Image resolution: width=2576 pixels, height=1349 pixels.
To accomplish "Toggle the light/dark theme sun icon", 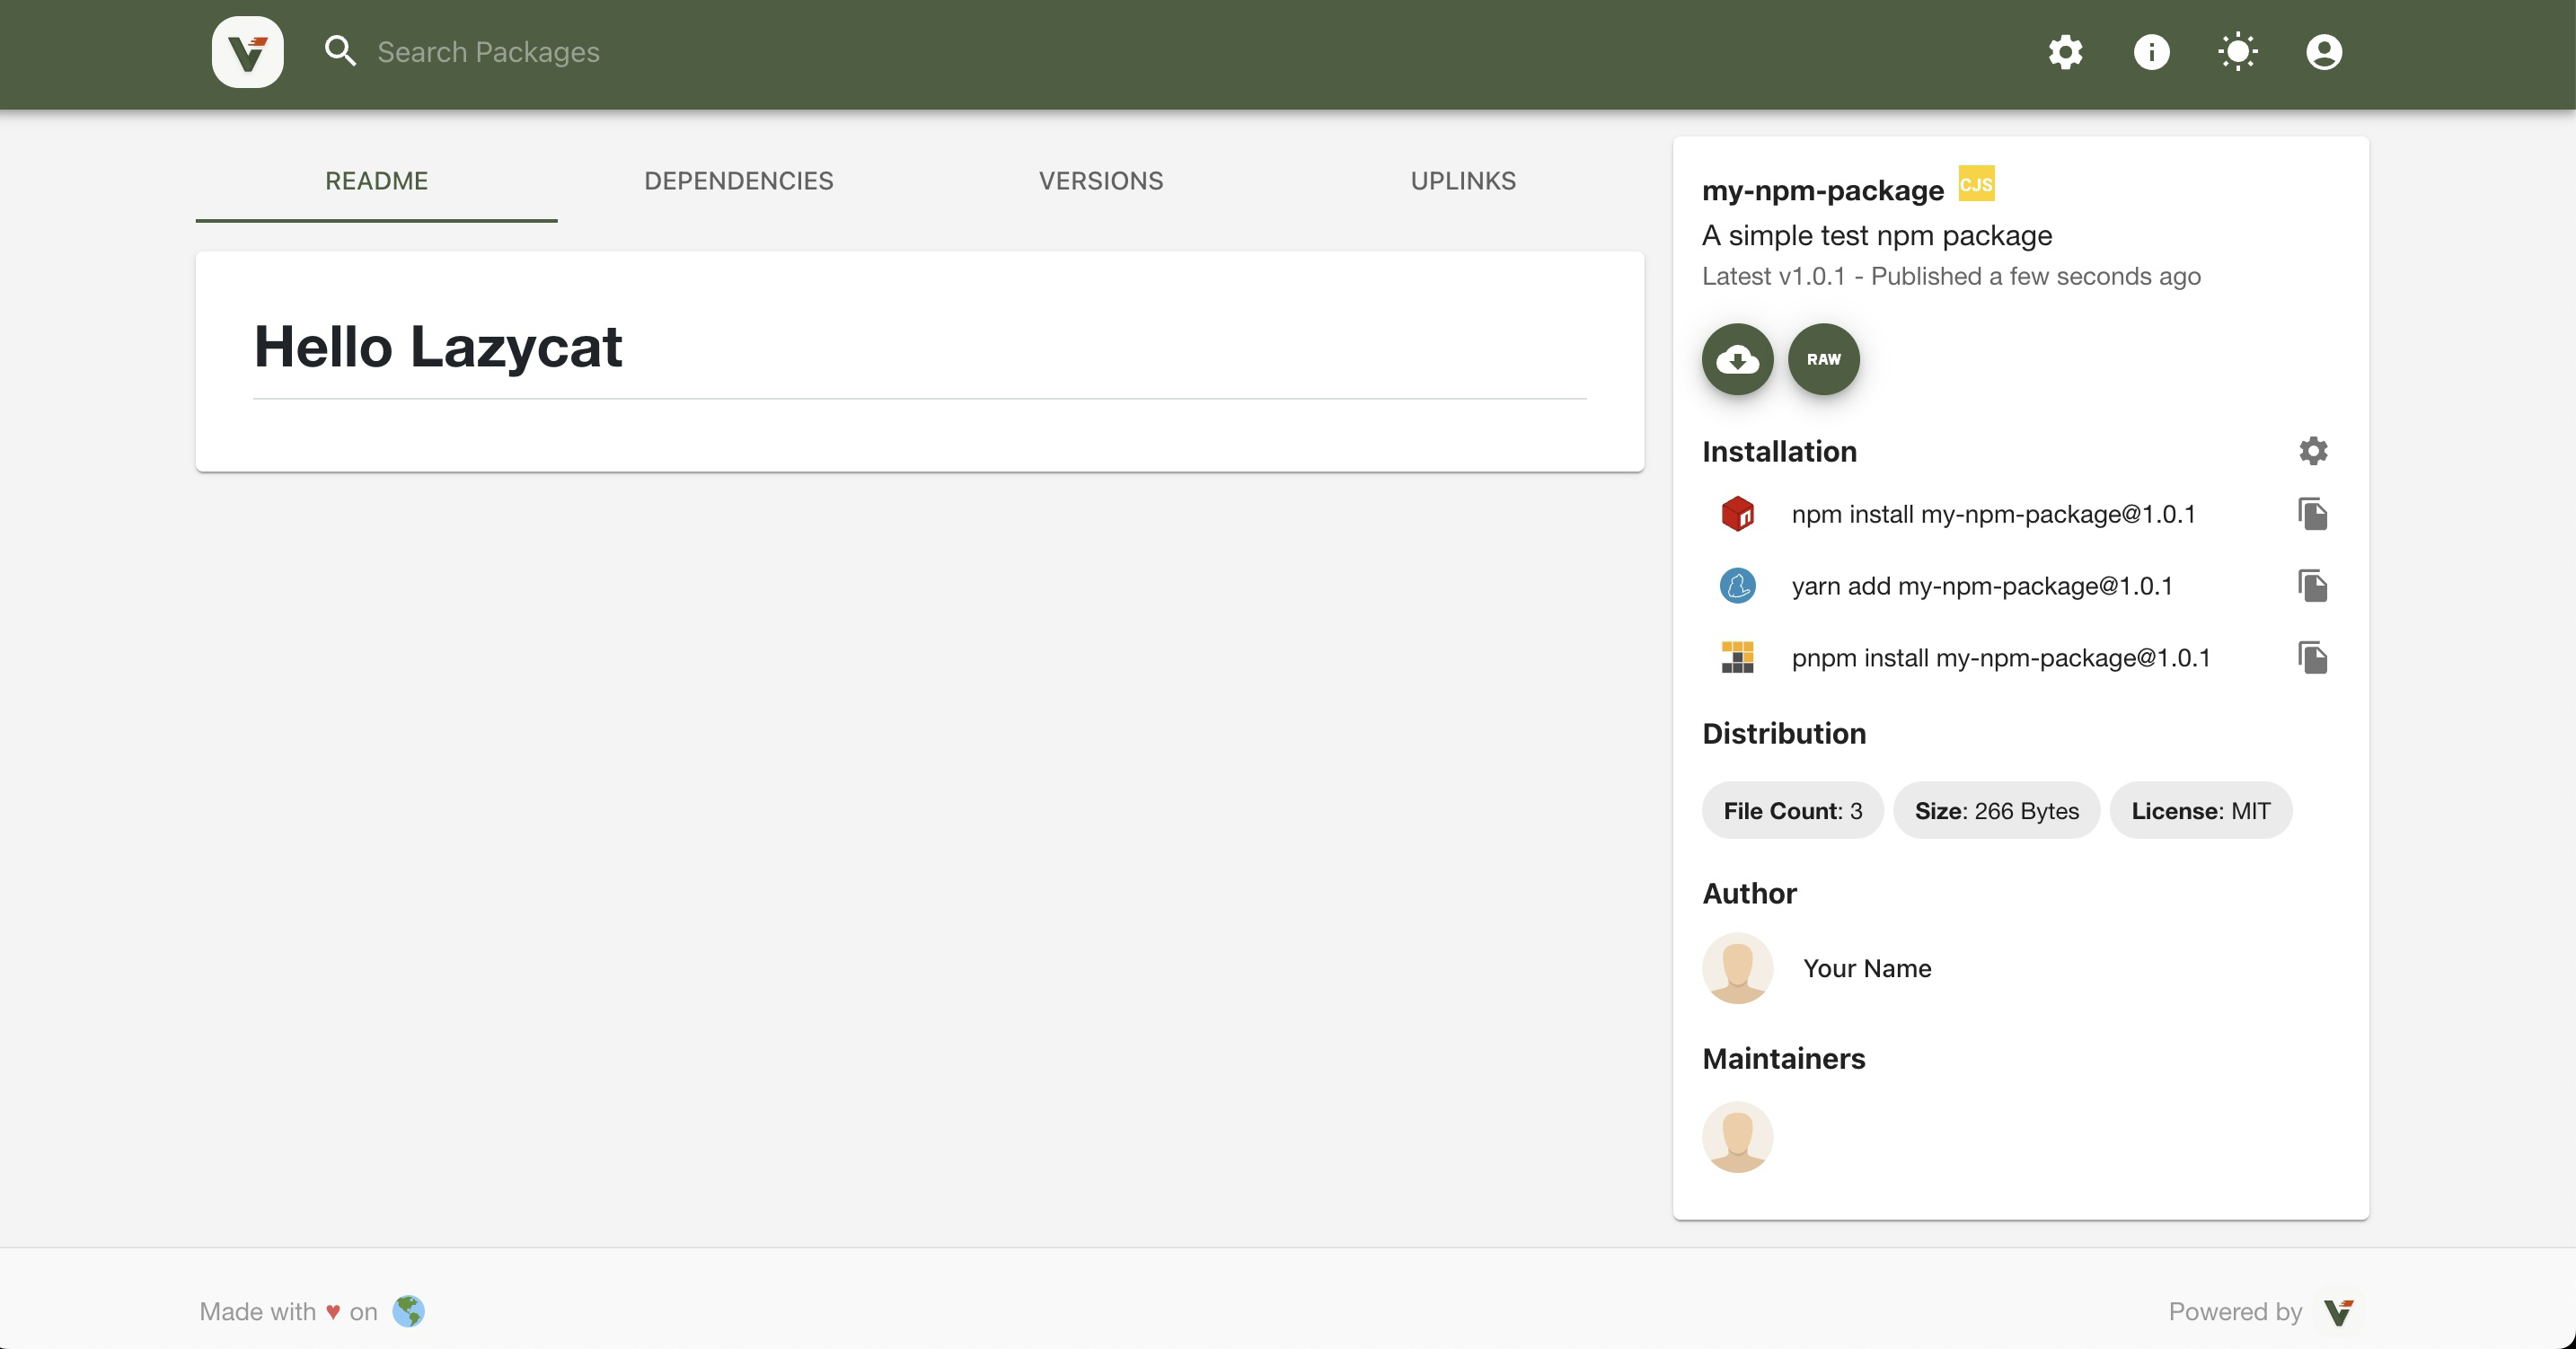I will (2237, 52).
